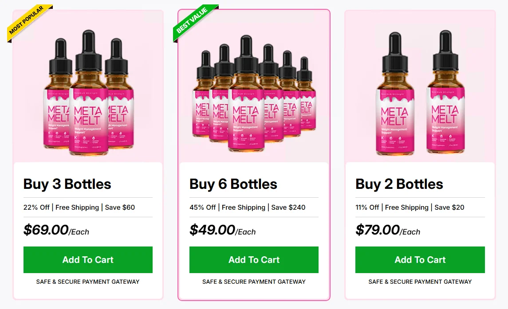Click the 22% Off Save $60 text
The width and height of the screenshot is (508, 309).
pyautogui.click(x=79, y=207)
